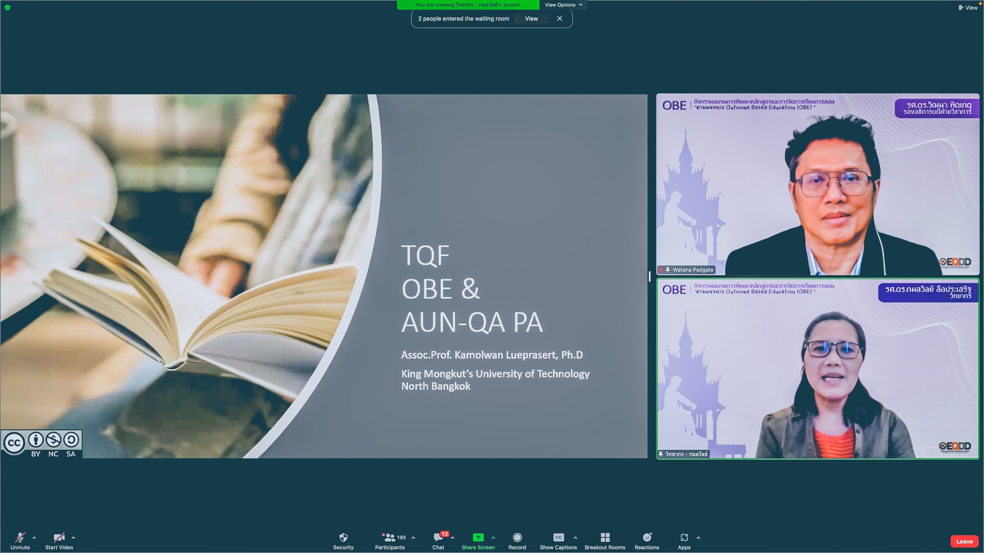Expand the Participants options caret
984x553 pixels.
click(413, 538)
